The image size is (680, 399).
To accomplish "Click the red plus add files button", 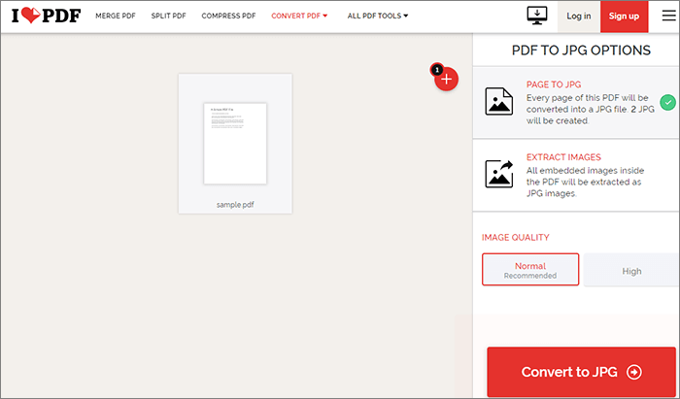I will pyautogui.click(x=446, y=80).
